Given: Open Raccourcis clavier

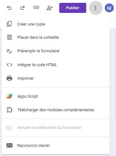Looking at the screenshot, I should [x=55, y=146].
